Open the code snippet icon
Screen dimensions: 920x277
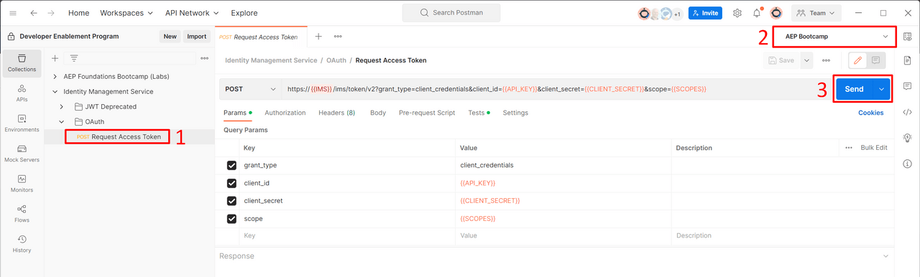click(907, 112)
